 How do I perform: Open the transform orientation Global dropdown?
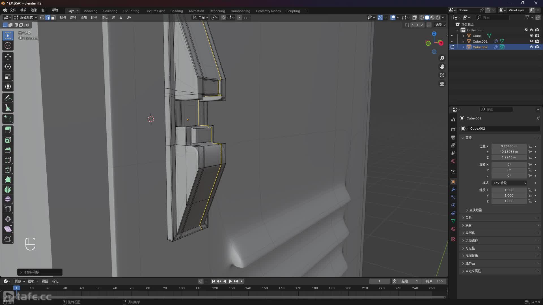(x=200, y=18)
